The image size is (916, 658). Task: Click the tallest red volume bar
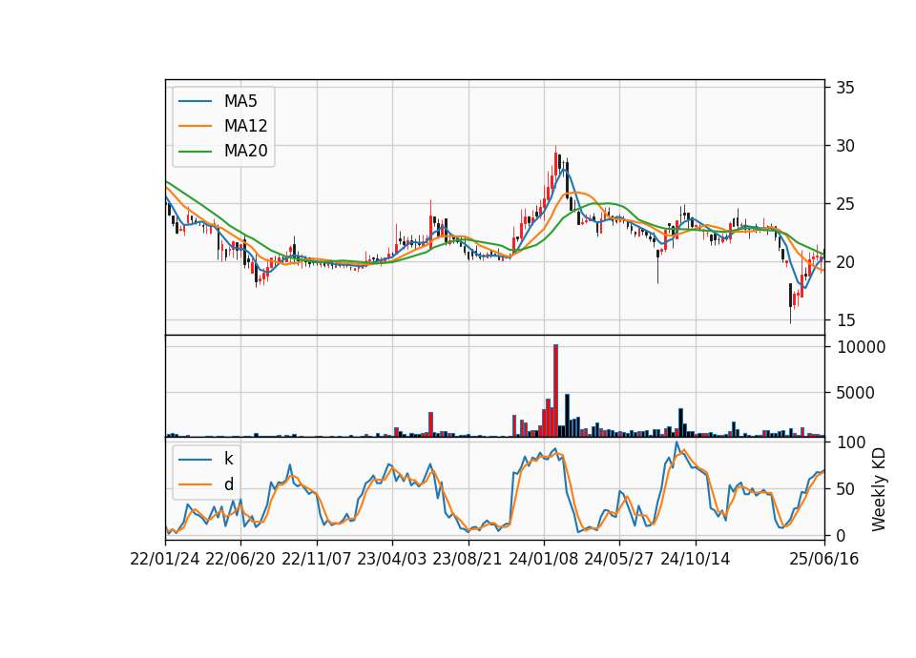555,391
